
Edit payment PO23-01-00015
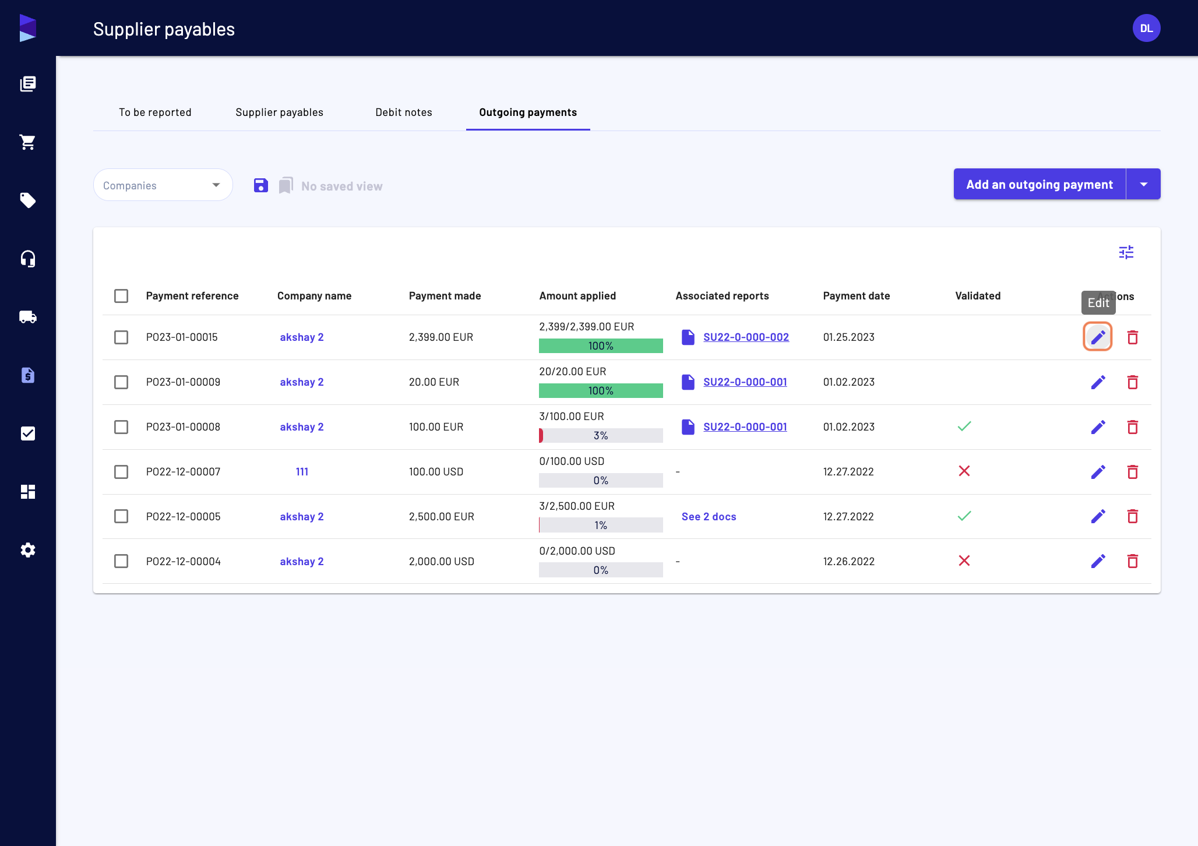pyautogui.click(x=1098, y=337)
